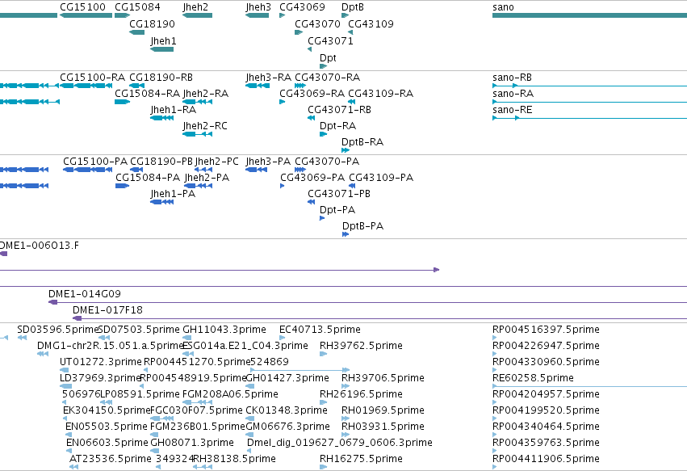Select the CG15100 gene feature
Viewport: 687px width, 471px height.
86,15
